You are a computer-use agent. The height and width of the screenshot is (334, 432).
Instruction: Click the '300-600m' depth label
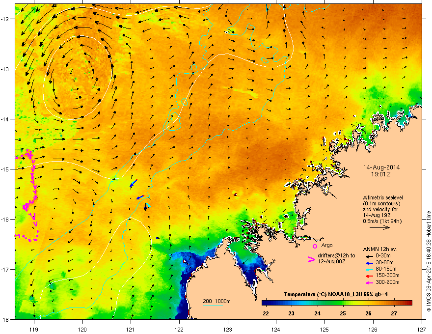tap(387, 282)
